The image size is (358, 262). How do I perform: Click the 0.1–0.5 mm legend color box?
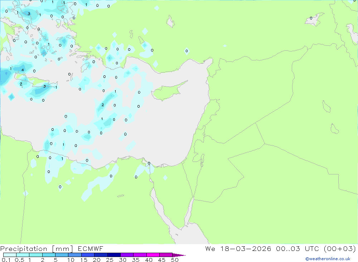click(10, 255)
